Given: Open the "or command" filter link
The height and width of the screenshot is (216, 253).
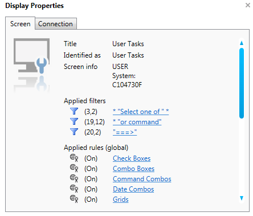Looking at the screenshot, I should 137,122.
